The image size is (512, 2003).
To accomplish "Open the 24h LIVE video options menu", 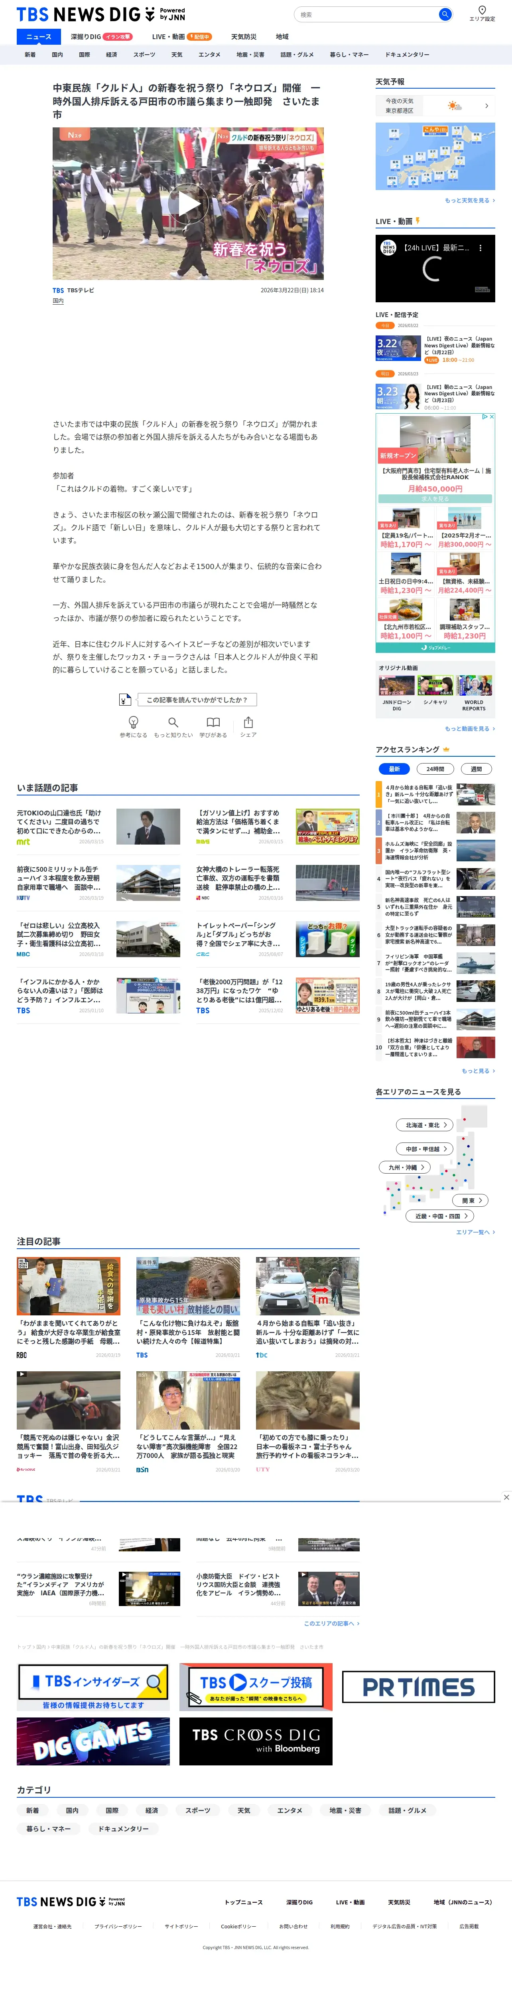I will coord(480,248).
